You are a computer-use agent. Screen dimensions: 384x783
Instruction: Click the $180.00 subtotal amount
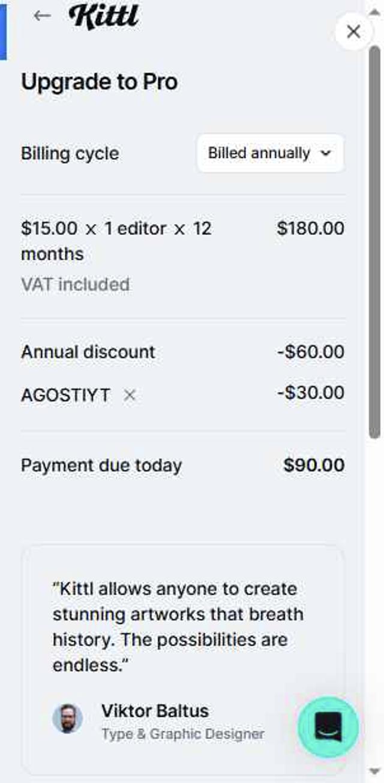point(311,228)
